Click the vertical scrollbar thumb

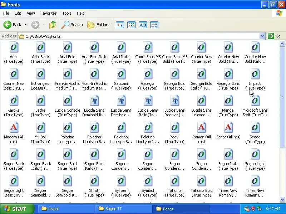click(282, 97)
